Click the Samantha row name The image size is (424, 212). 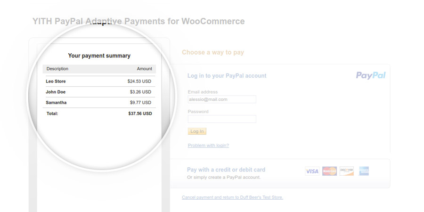click(56, 103)
